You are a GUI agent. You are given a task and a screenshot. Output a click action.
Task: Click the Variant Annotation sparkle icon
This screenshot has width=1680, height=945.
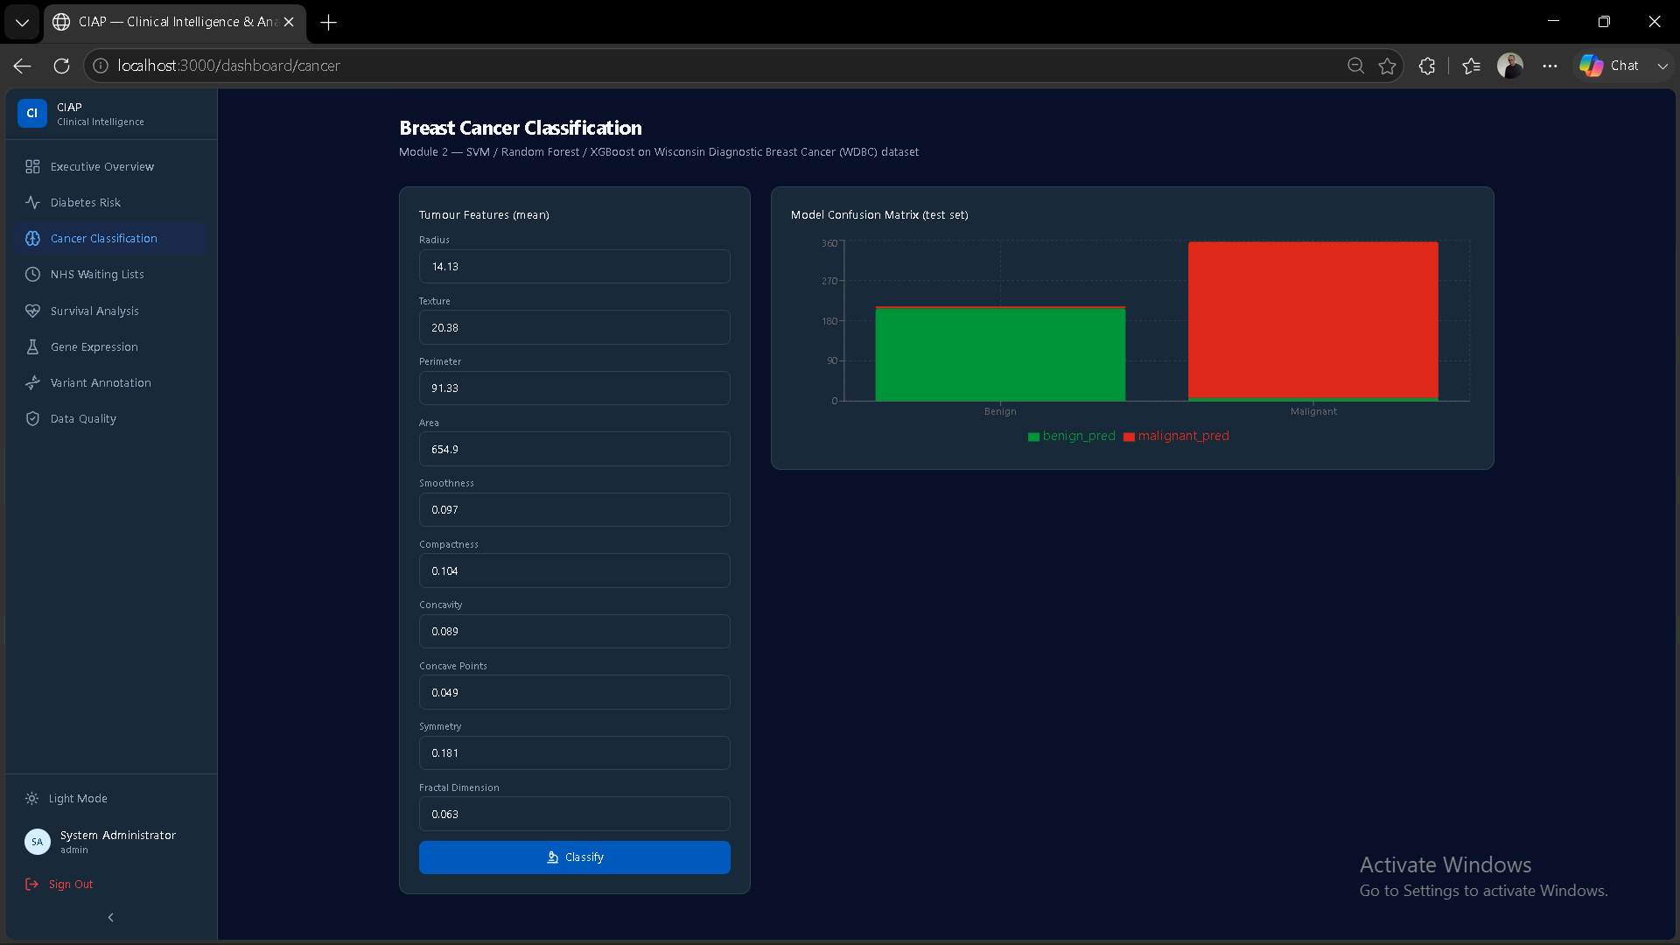pyautogui.click(x=32, y=382)
